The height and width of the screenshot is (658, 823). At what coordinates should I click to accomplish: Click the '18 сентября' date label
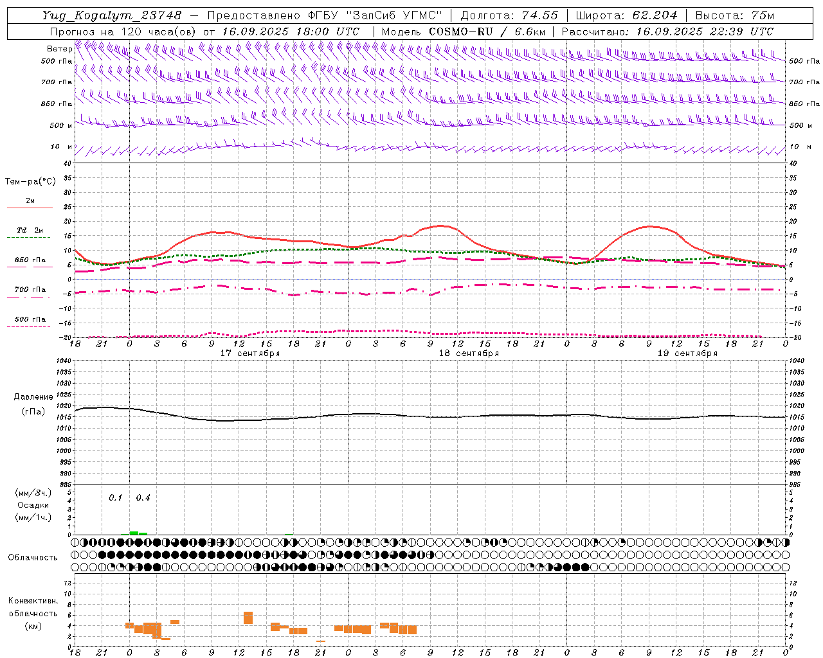click(x=469, y=353)
